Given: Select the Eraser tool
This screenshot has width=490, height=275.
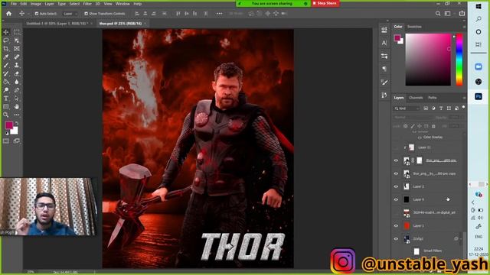Looking at the screenshot, I should [17, 73].
